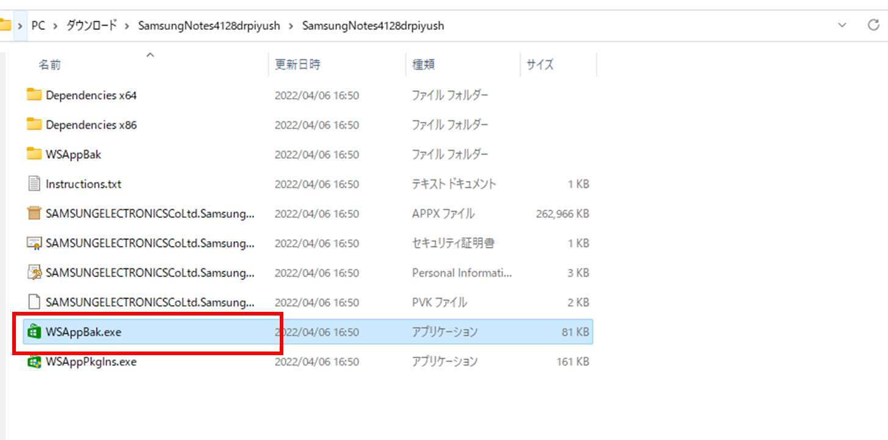The image size is (888, 440).
Task: Open address bar history dropdown
Action: (x=842, y=26)
